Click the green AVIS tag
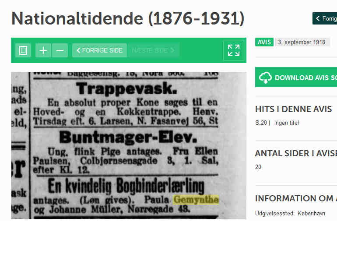 [x=264, y=42]
